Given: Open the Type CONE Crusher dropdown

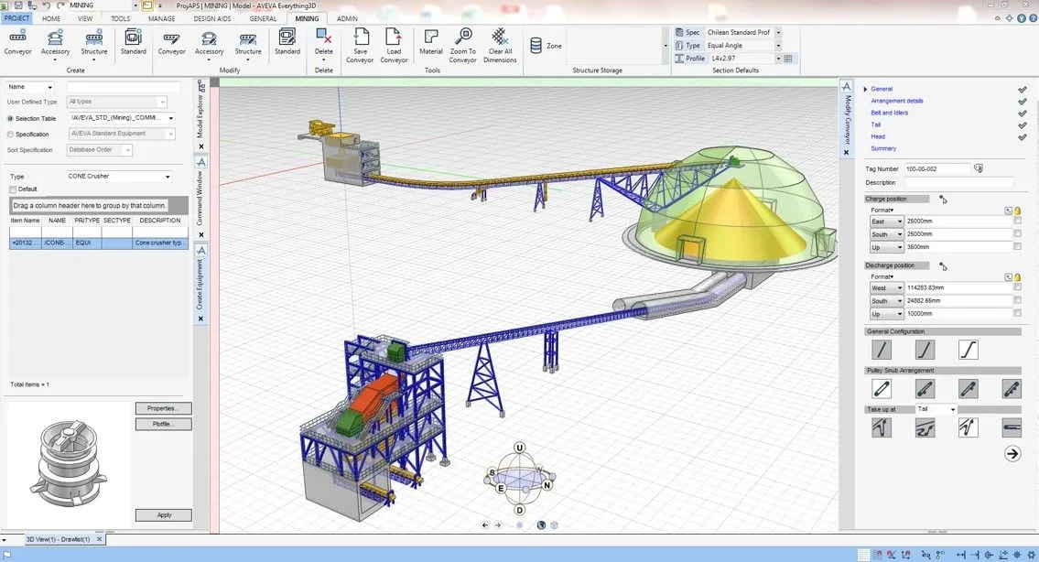Looking at the screenshot, I should [168, 176].
